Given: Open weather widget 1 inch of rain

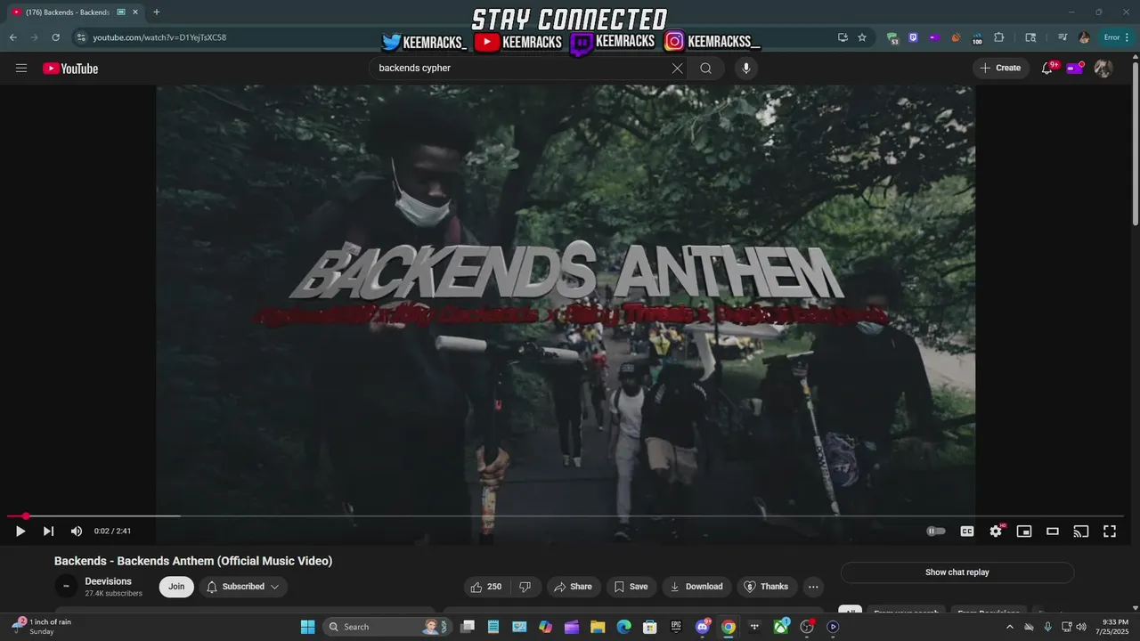Looking at the screenshot, I should (42, 627).
